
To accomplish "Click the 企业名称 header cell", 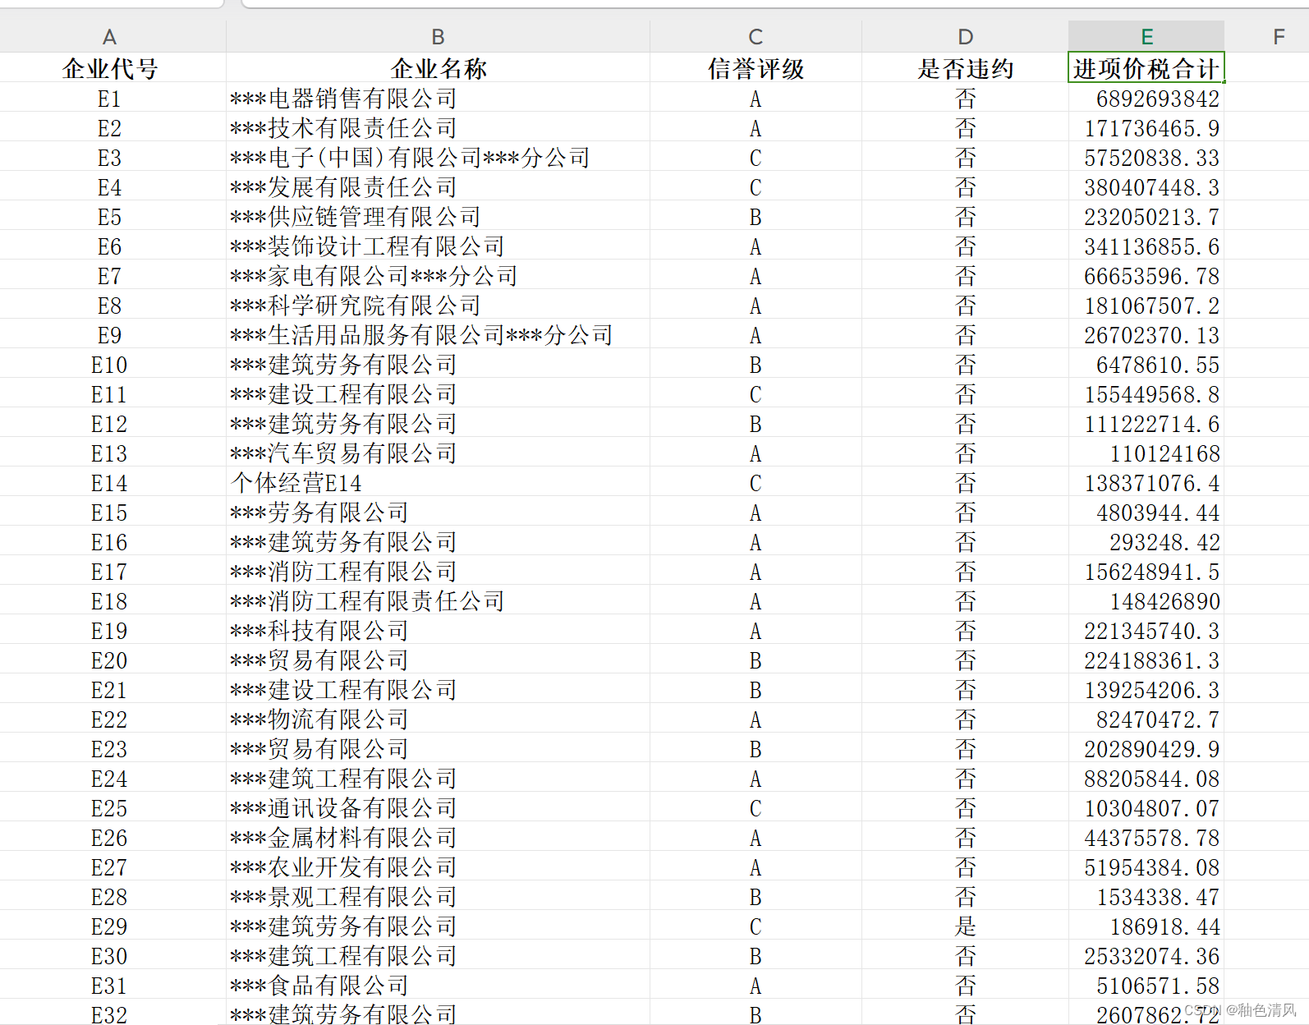I will [438, 68].
